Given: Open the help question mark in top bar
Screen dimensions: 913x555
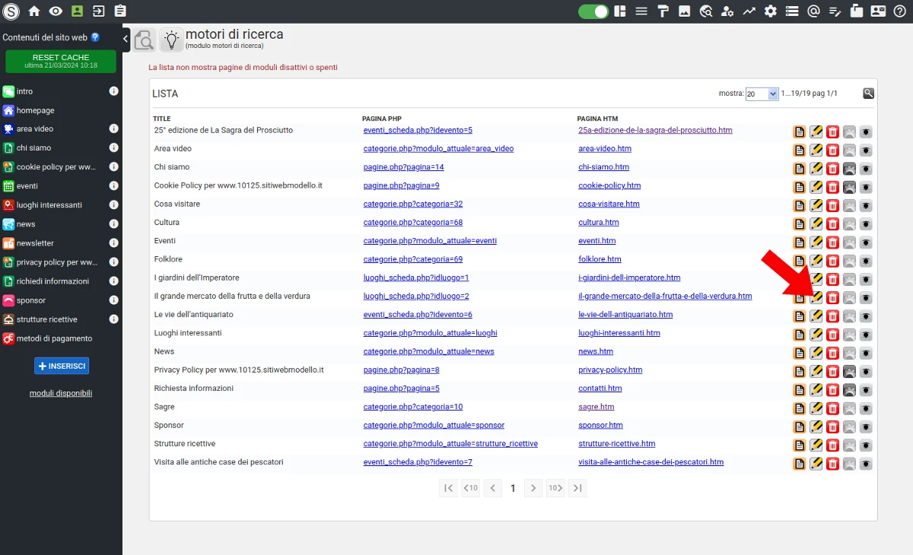Looking at the screenshot, I should tap(900, 11).
